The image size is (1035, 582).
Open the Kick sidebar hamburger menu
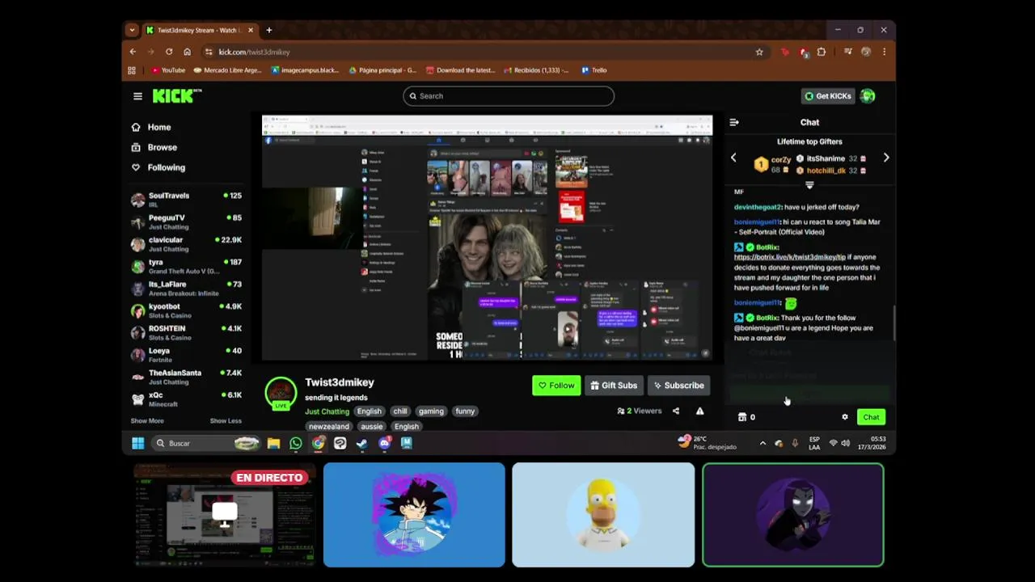137,96
